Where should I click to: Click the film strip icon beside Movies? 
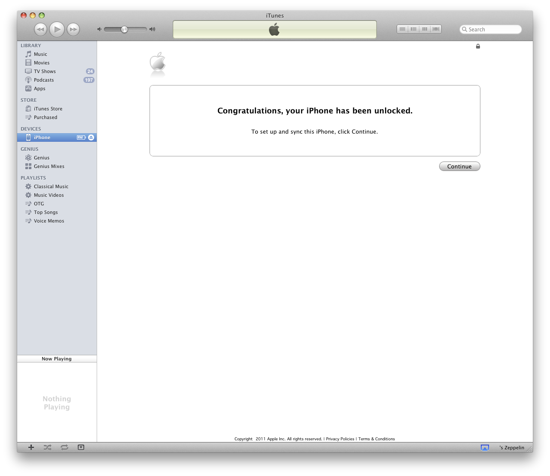pyautogui.click(x=28, y=63)
